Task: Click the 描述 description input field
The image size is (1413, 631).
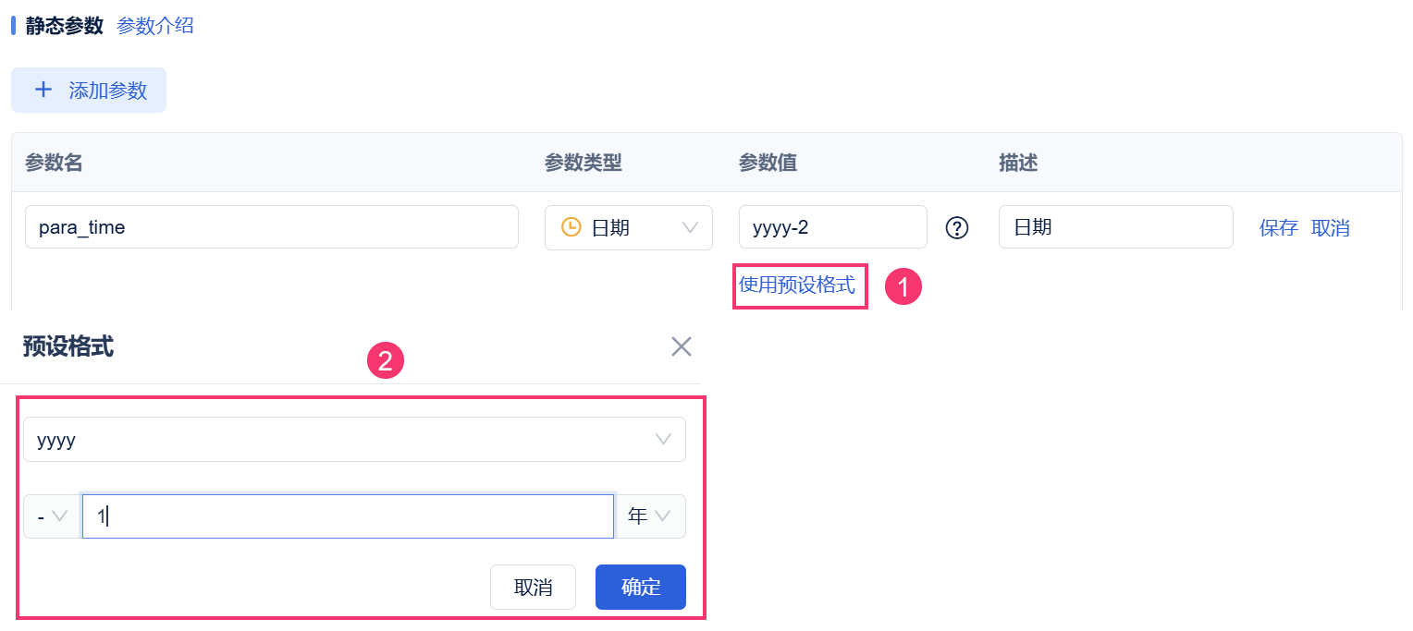Action: (x=1115, y=227)
